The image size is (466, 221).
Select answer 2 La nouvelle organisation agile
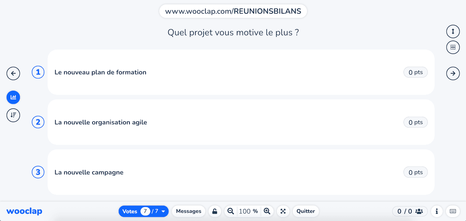click(x=241, y=122)
